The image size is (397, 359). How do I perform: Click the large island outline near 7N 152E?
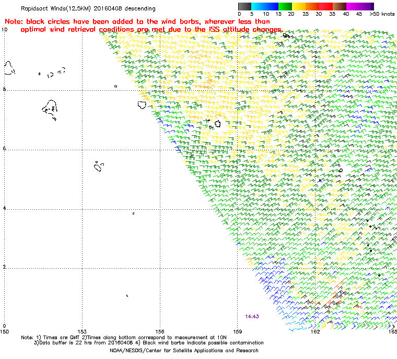(50, 110)
